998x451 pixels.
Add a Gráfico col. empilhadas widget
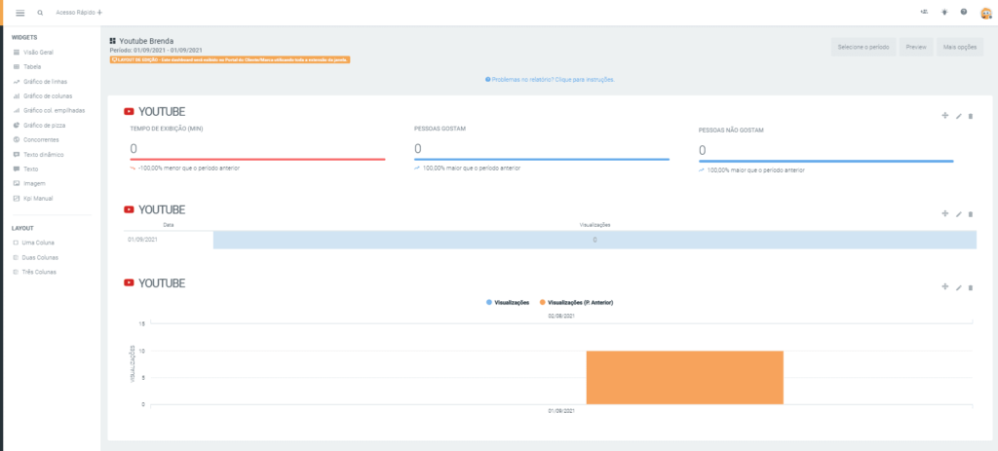tap(49, 111)
